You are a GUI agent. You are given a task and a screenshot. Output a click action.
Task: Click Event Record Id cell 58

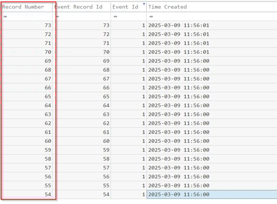(x=82, y=159)
